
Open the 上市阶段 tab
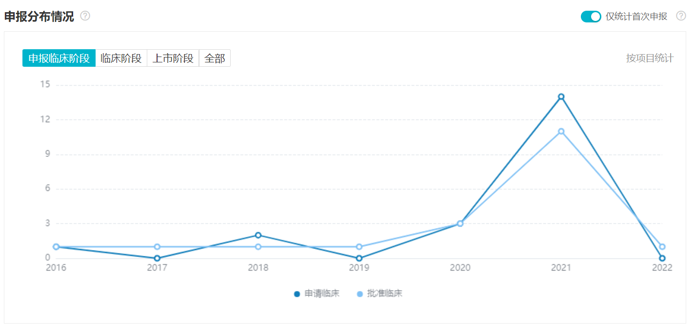coord(173,58)
